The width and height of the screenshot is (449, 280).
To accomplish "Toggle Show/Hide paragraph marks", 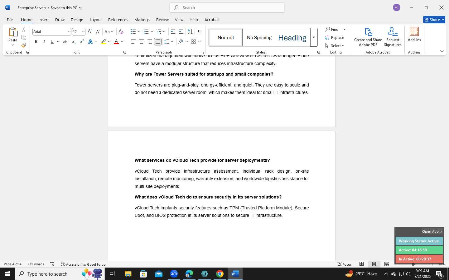I will (x=199, y=32).
